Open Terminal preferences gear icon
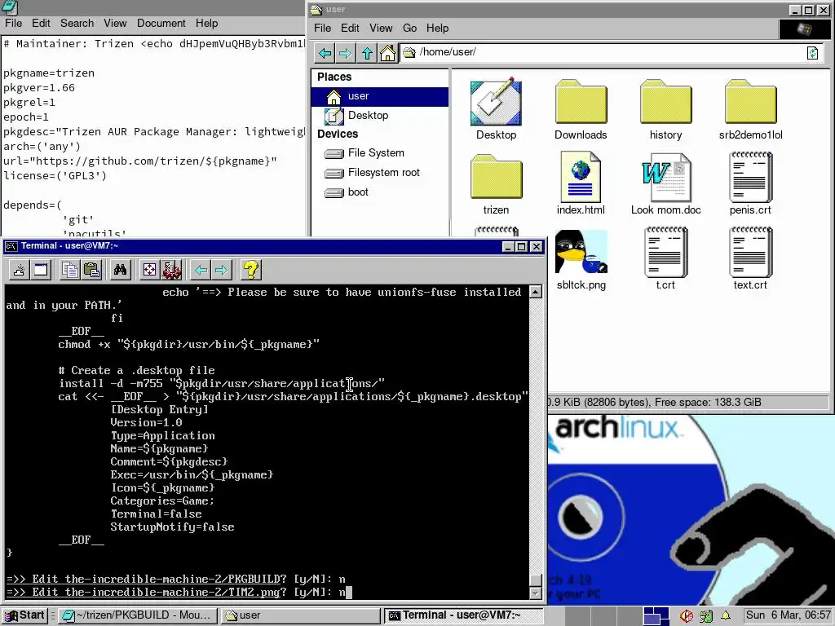 click(171, 270)
